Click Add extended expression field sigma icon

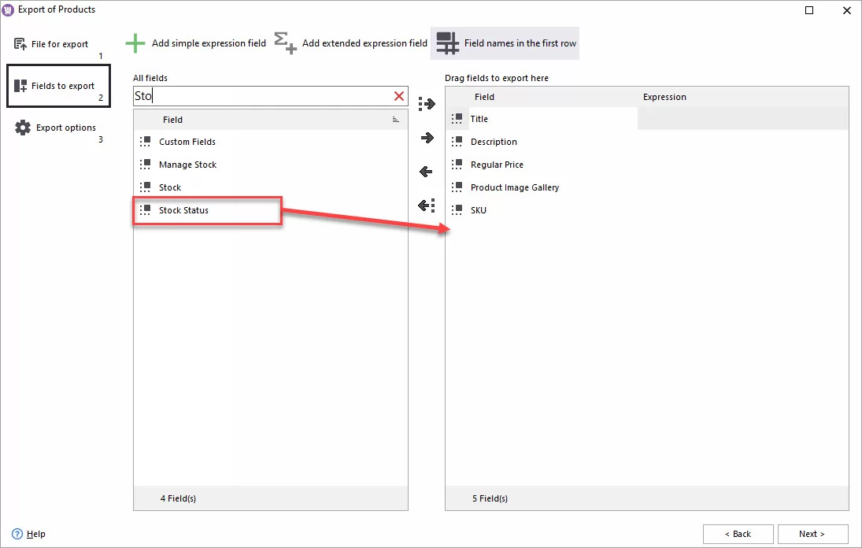coord(286,43)
